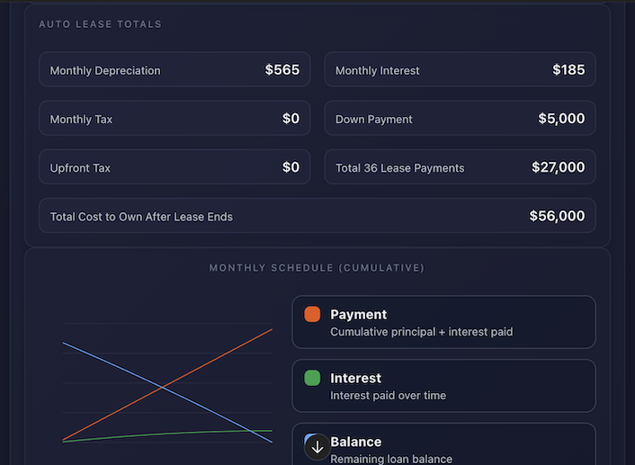Click the Total 36 Lease Payments label

point(399,167)
